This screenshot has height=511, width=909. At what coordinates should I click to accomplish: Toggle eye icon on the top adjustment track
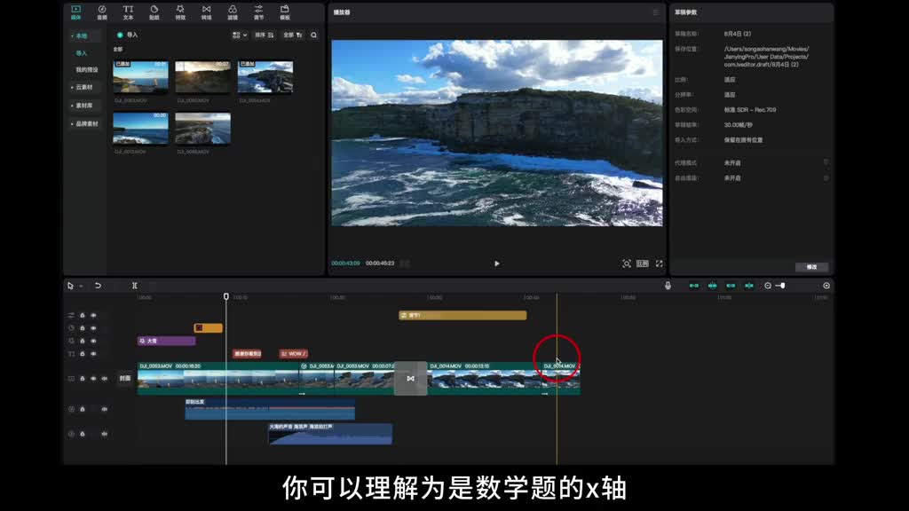pos(93,315)
